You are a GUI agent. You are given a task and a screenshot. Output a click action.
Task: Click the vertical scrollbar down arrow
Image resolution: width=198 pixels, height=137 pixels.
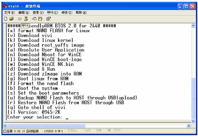point(193,121)
